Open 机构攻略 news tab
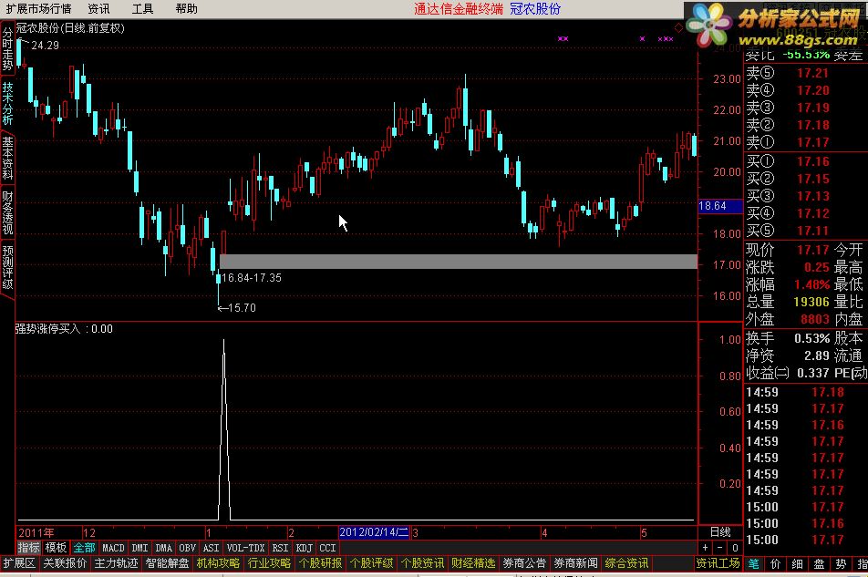 tap(218, 563)
